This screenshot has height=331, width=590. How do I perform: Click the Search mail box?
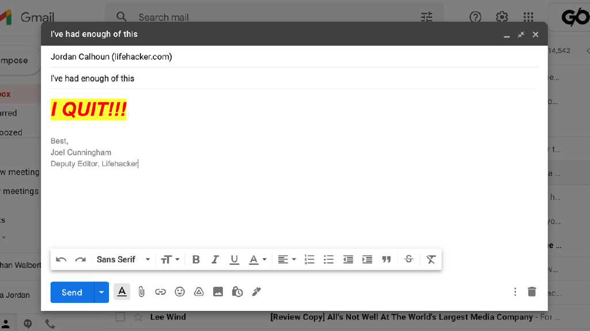pos(274,17)
